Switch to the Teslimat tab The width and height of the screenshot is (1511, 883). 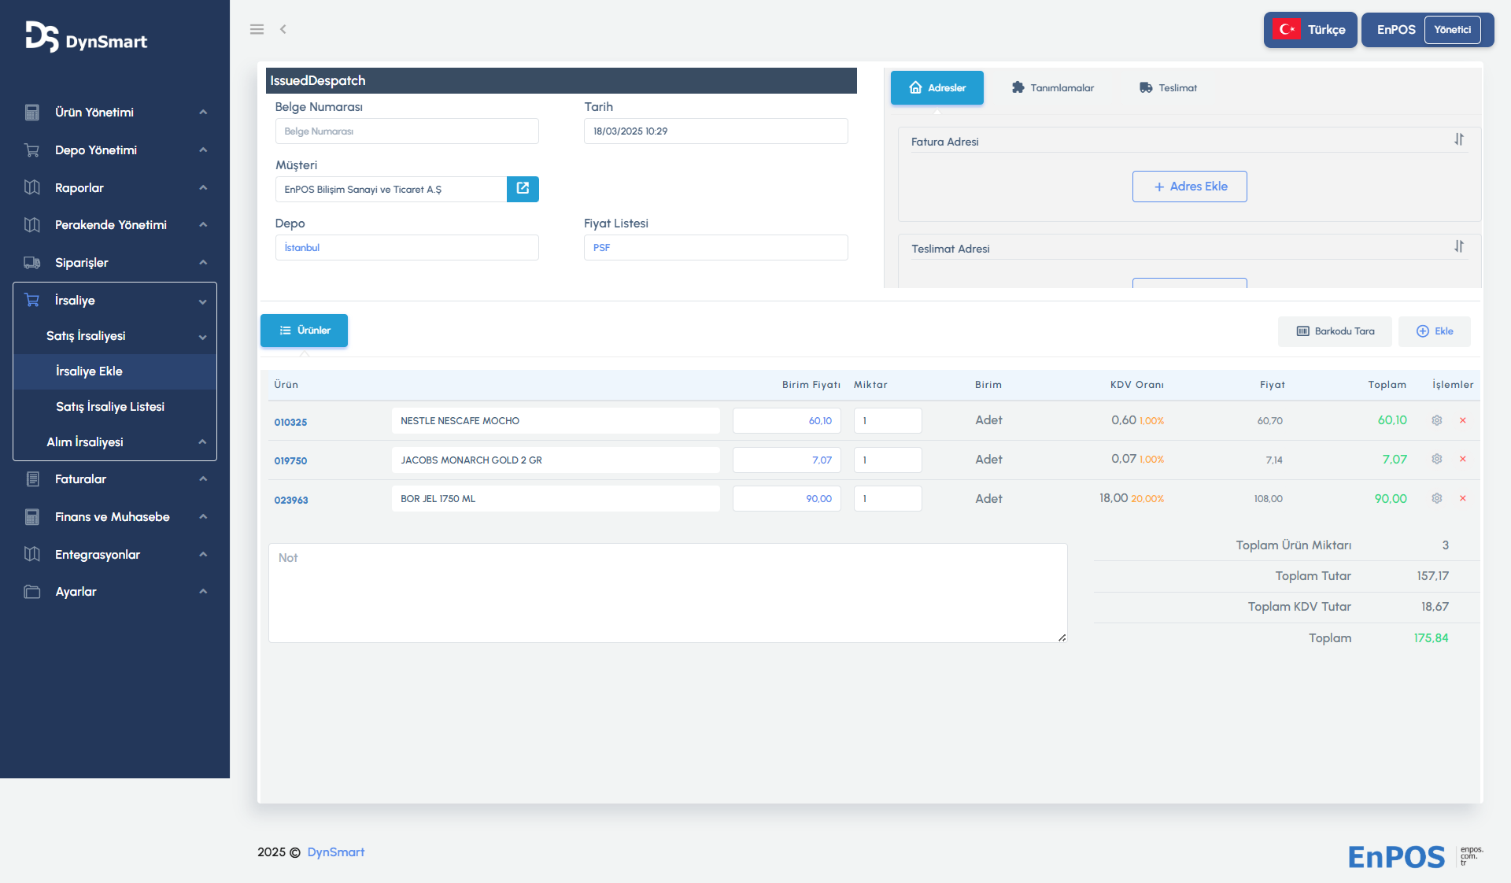[x=1168, y=88]
